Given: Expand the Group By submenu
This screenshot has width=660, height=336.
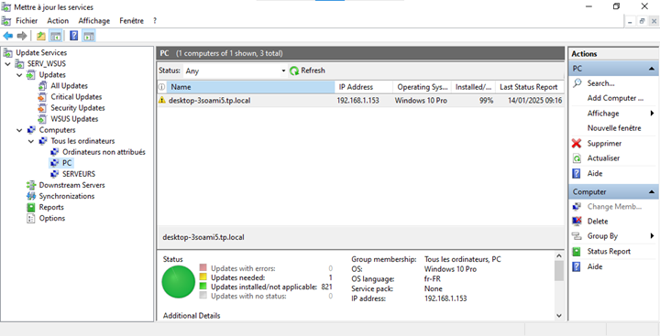Looking at the screenshot, I should (613, 236).
